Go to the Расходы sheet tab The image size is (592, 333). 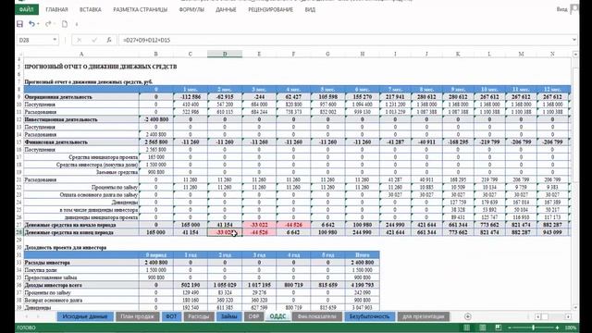click(x=199, y=316)
